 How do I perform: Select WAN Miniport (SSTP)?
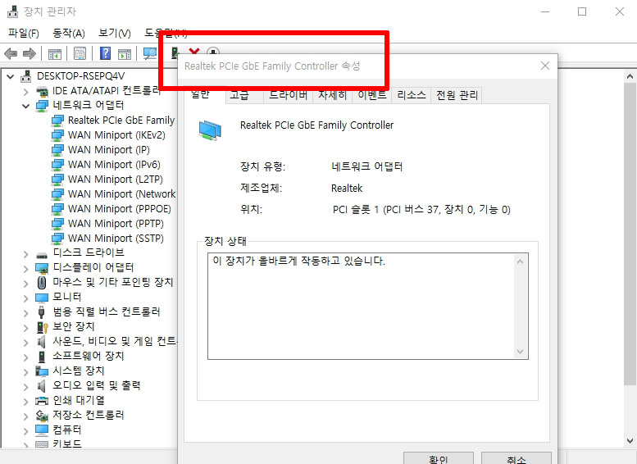[107, 238]
